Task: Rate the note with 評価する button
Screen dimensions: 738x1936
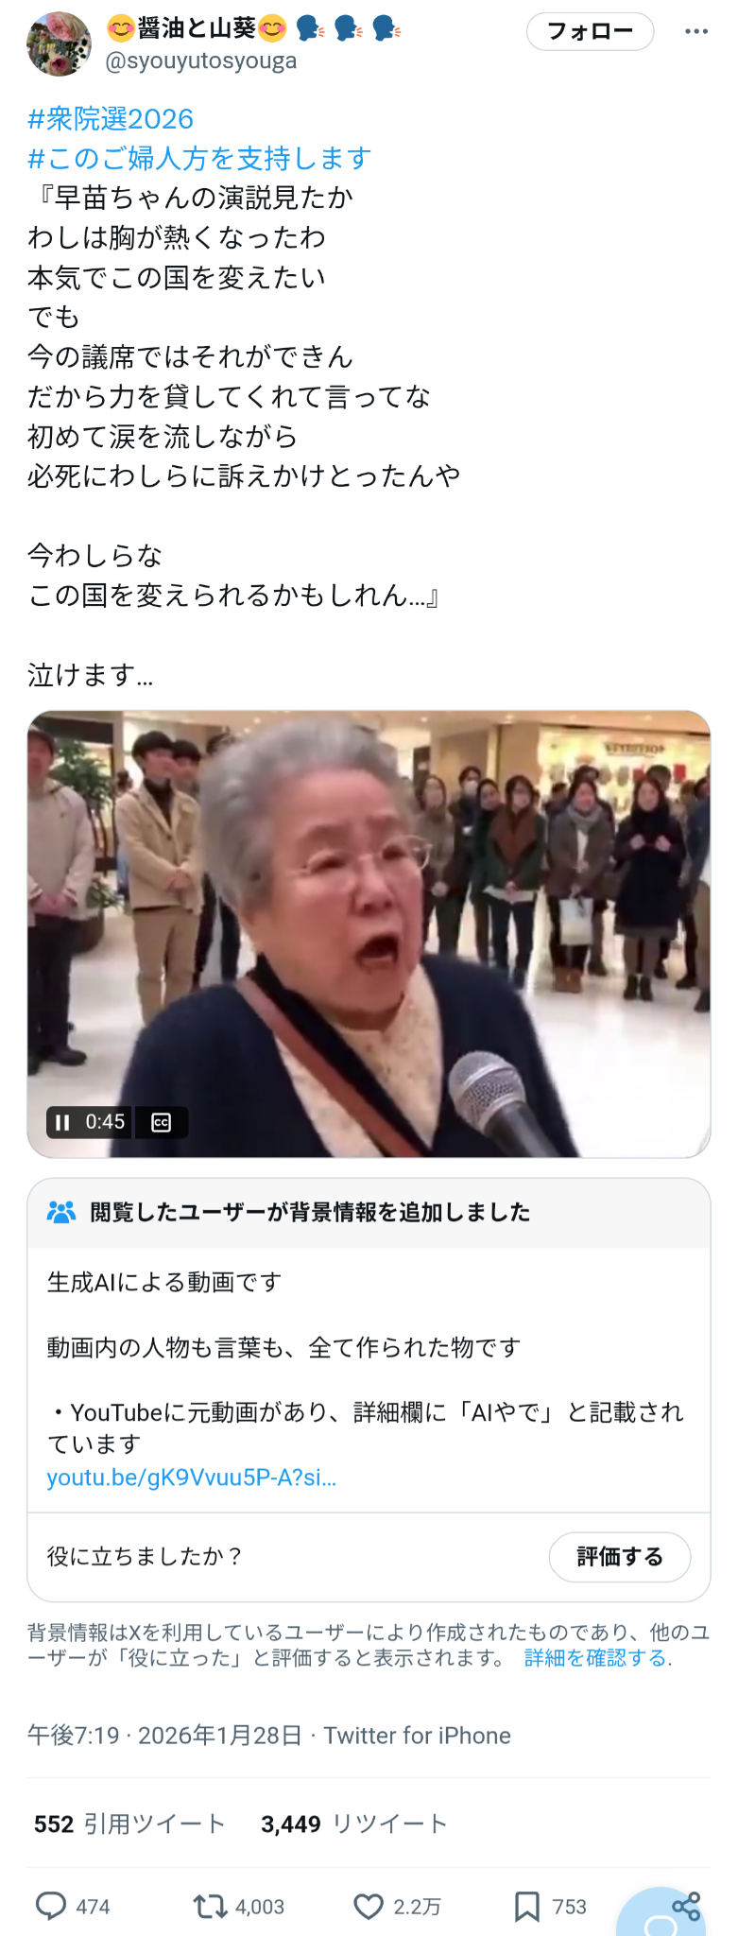Action: (x=620, y=1556)
